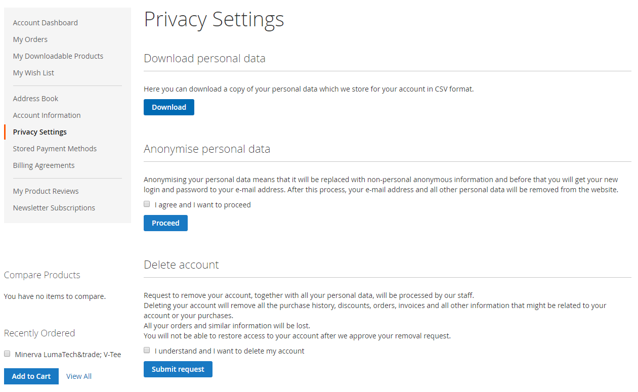Go to My Orders
The height and width of the screenshot is (392, 638).
(30, 39)
